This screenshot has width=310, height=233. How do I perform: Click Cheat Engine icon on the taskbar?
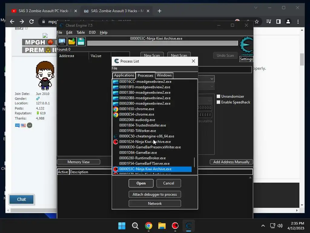(189, 226)
